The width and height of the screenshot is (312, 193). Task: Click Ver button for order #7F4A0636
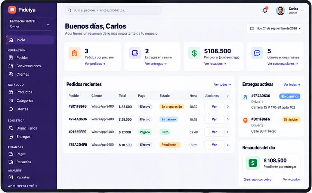214,119
